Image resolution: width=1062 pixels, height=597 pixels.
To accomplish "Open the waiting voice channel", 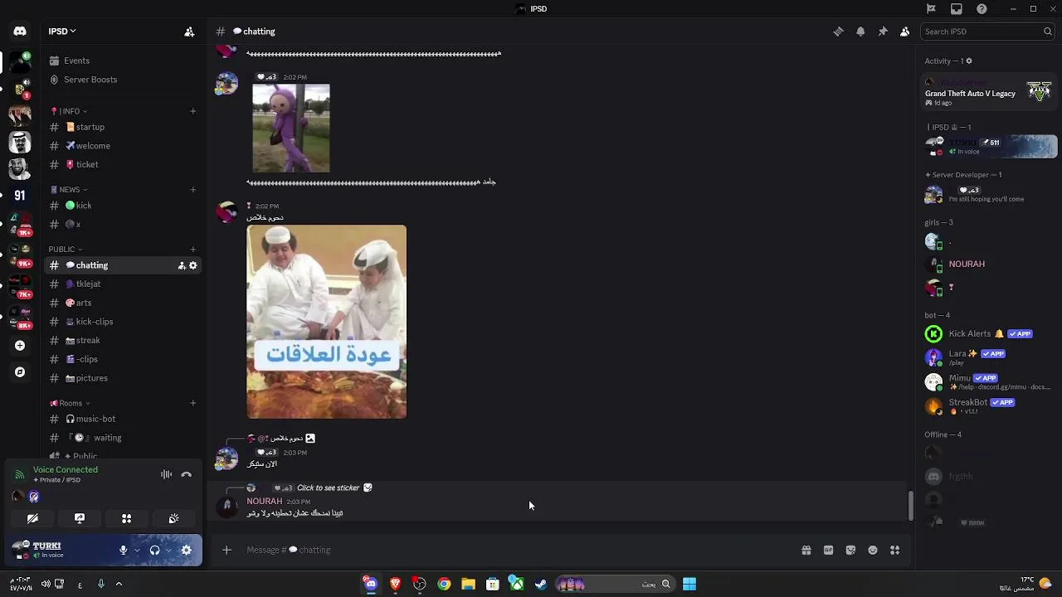I will (x=123, y=438).
